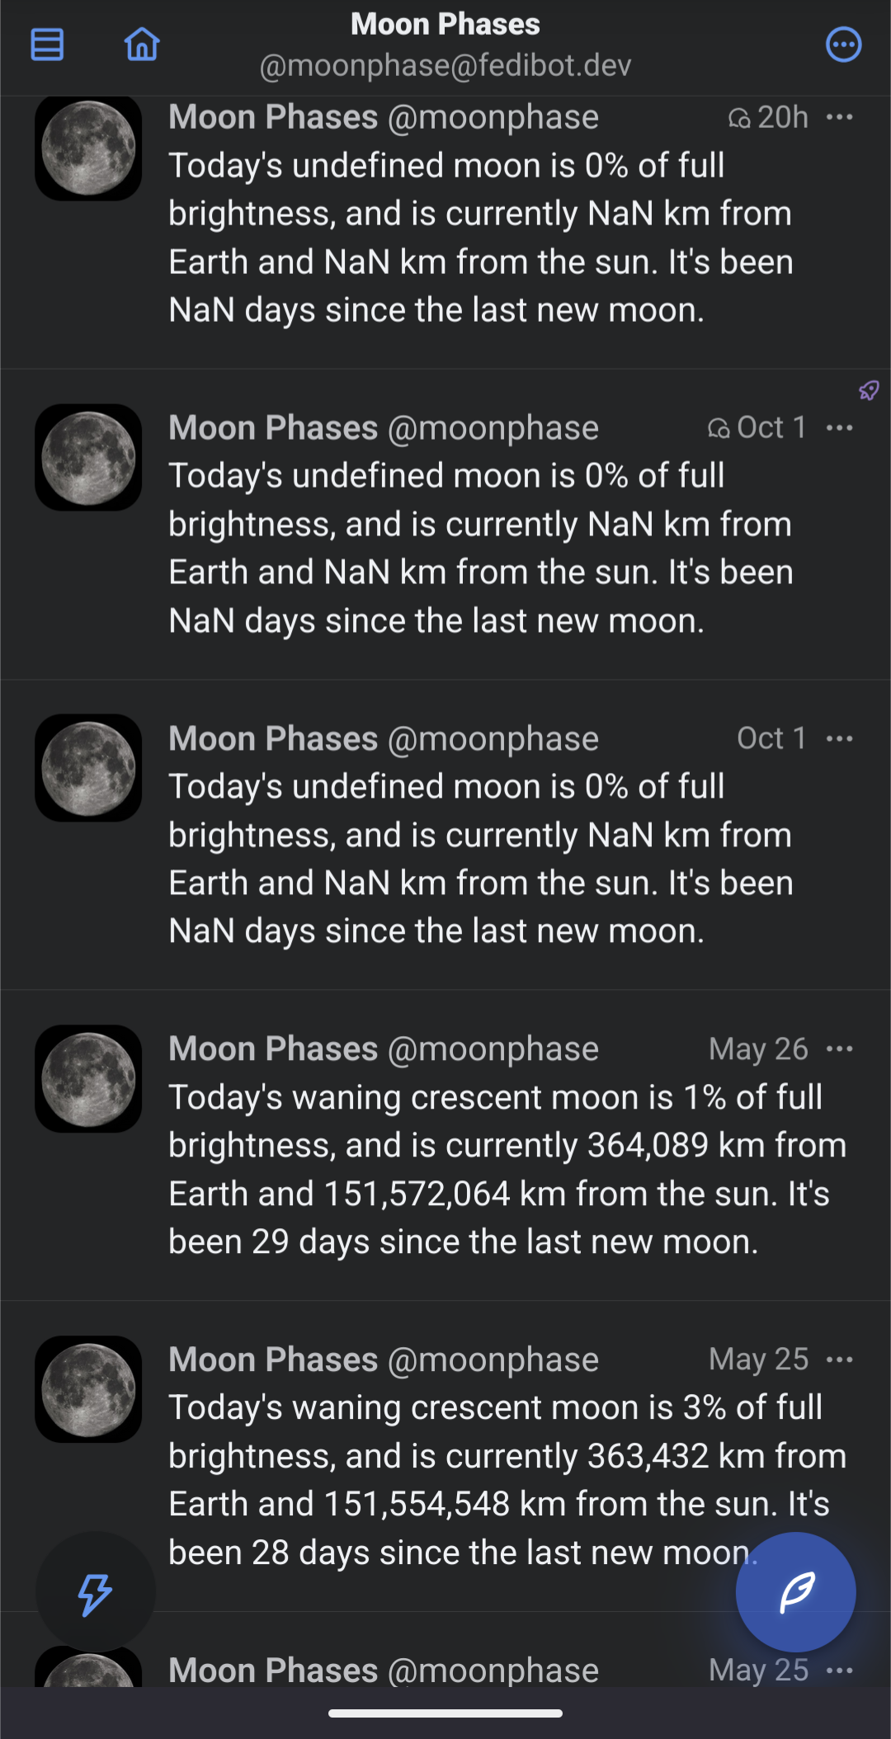
Task: Open Moon Phases avatar on May 26 post
Action: click(88, 1078)
